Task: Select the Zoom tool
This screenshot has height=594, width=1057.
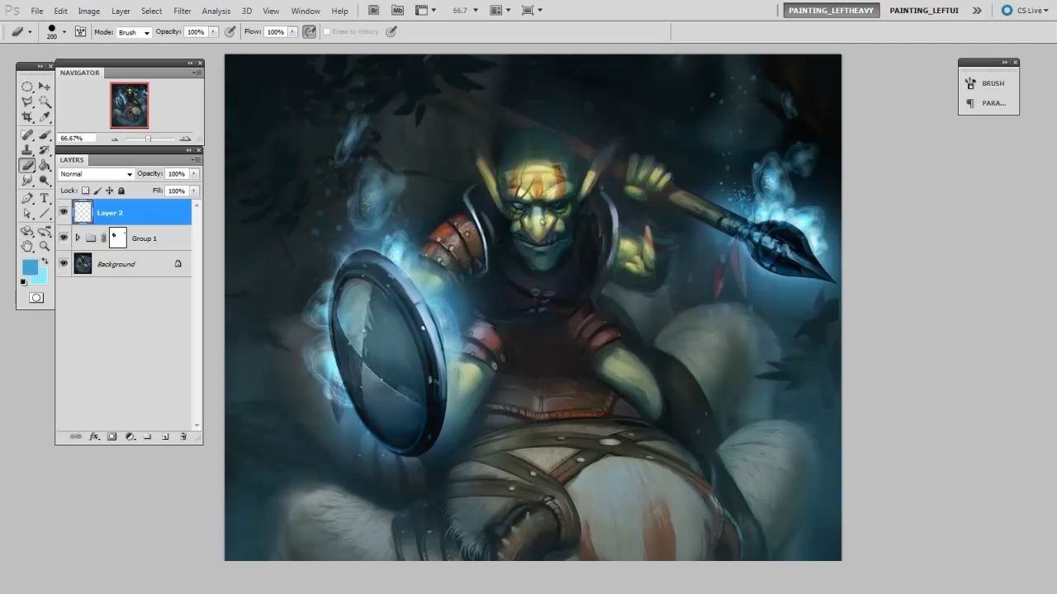Action: tap(45, 246)
